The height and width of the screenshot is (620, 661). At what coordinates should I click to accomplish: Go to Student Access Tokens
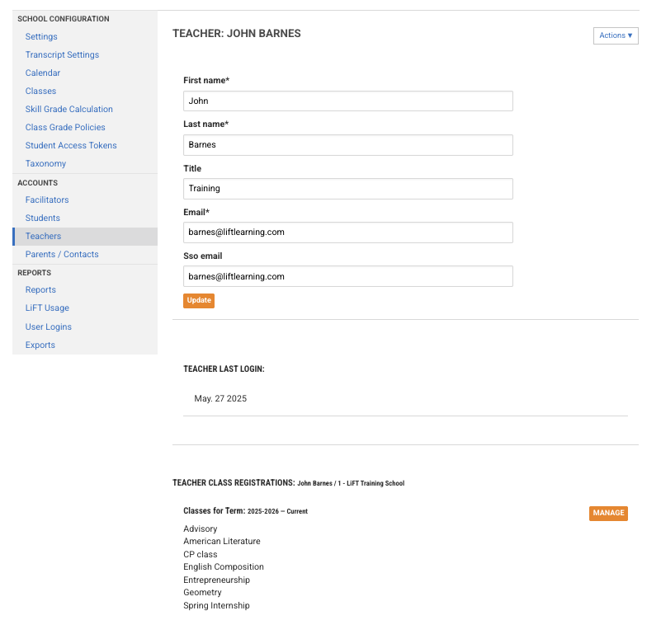click(x=71, y=145)
